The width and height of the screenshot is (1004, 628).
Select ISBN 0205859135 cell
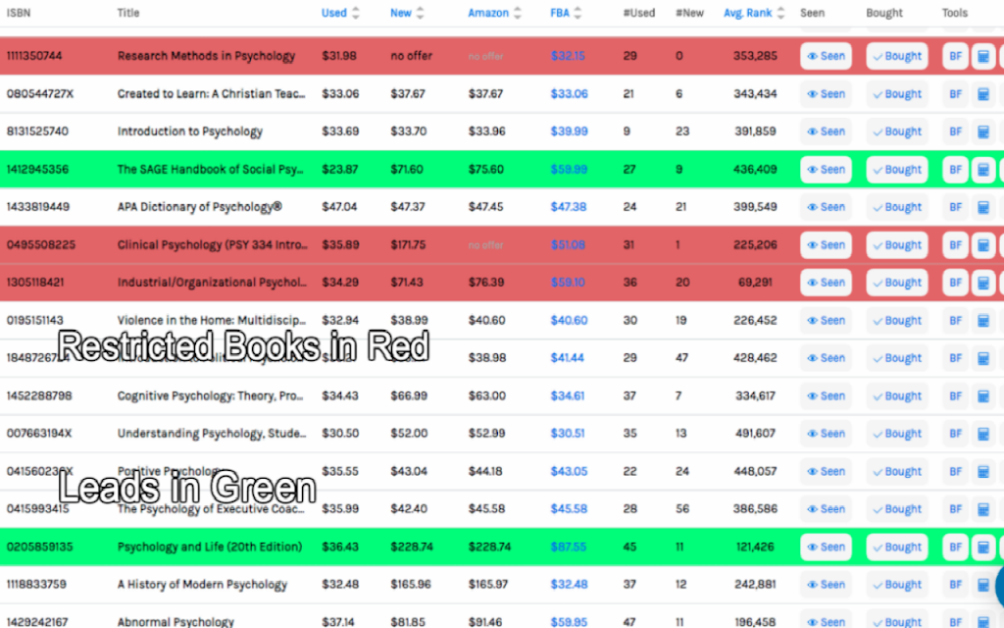point(39,548)
